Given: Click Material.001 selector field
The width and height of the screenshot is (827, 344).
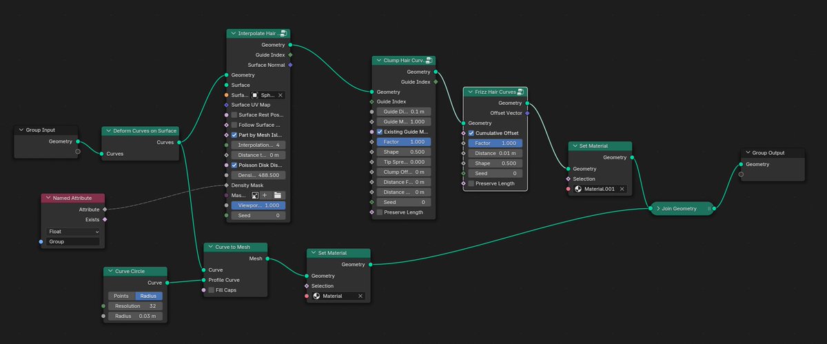Looking at the screenshot, I should [600, 189].
